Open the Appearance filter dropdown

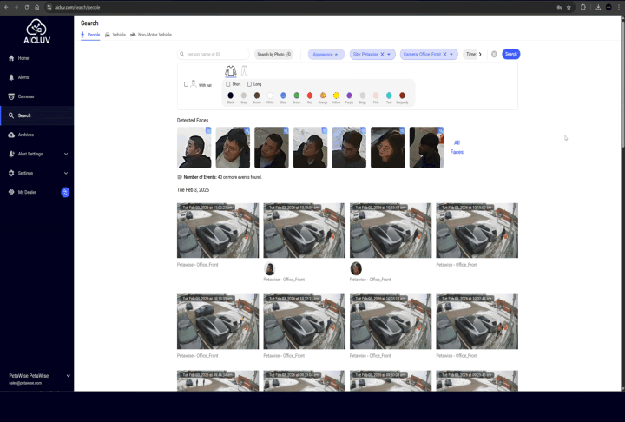pyautogui.click(x=326, y=54)
